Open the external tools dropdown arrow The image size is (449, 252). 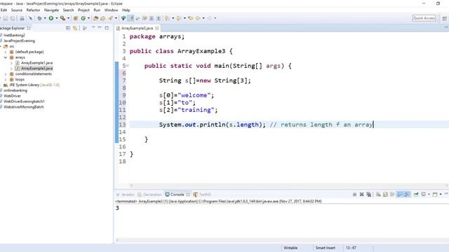coord(68,18)
